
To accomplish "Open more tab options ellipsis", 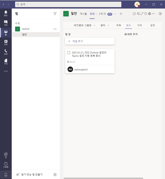I will [153, 14].
